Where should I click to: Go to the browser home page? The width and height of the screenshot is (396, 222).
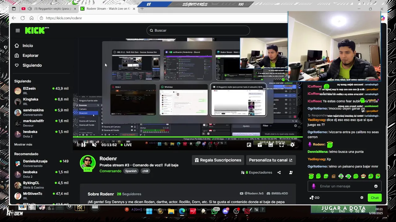[x=31, y=18]
